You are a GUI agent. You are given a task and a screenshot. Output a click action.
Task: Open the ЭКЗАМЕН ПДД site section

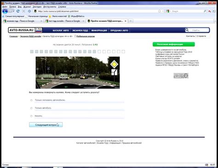pos(80,30)
